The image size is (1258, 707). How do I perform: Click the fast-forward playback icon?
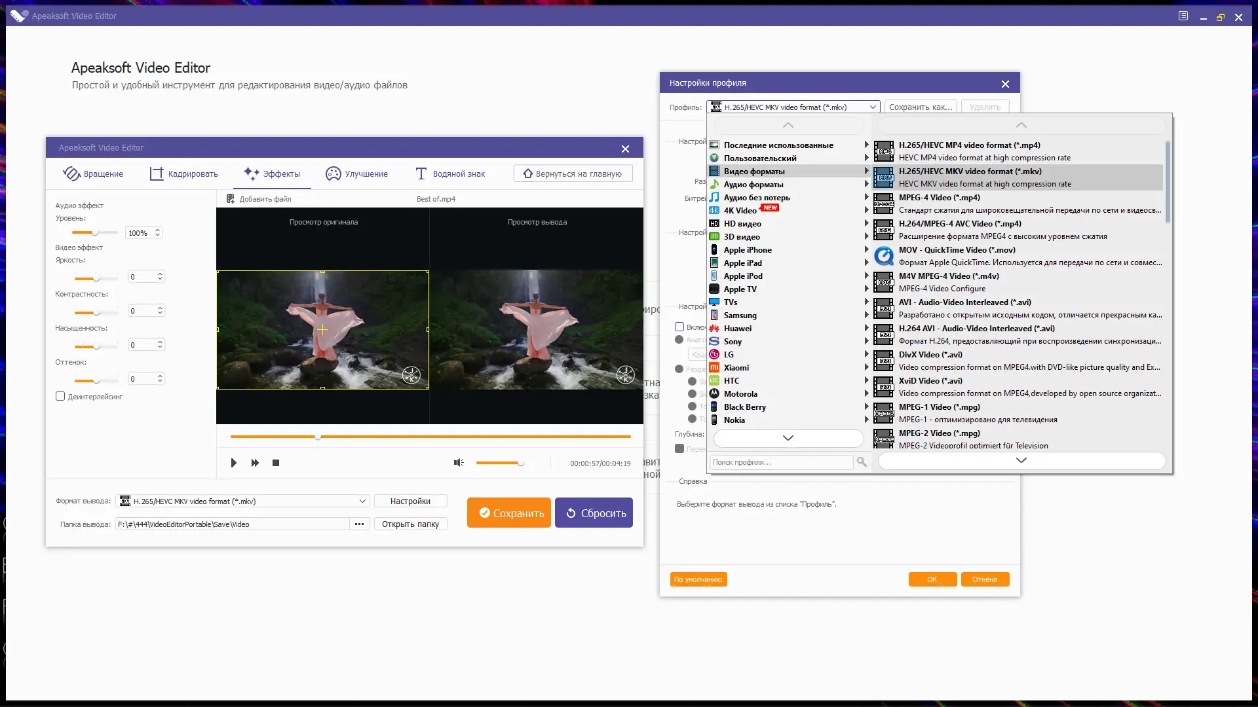point(255,463)
